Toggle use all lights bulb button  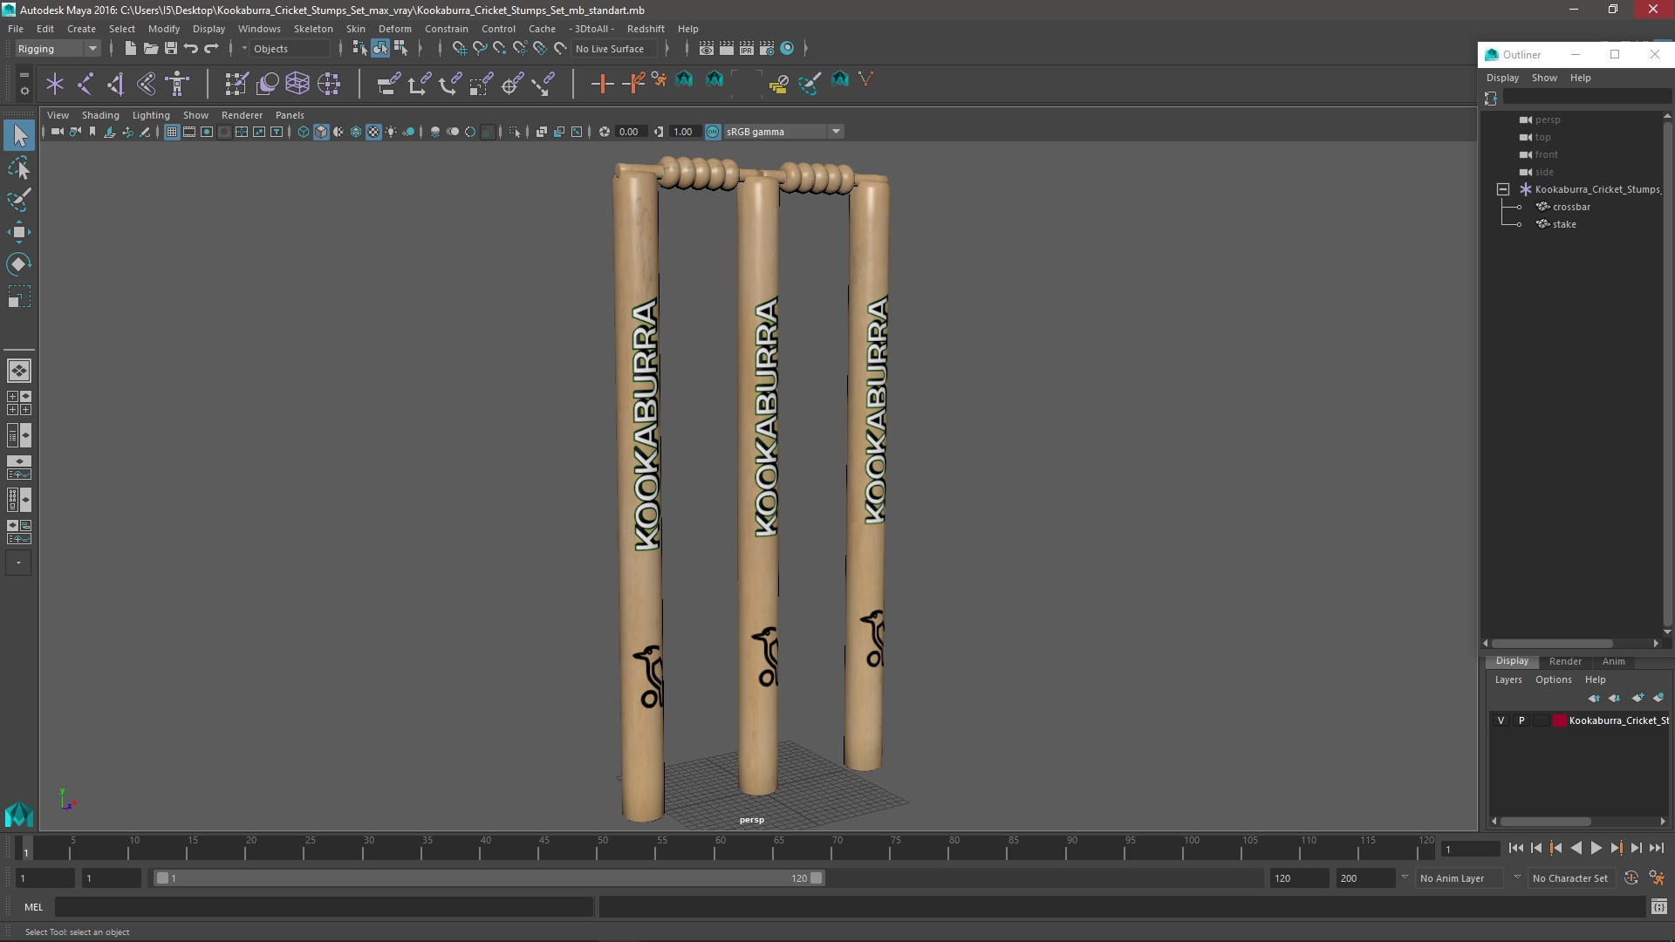click(391, 132)
